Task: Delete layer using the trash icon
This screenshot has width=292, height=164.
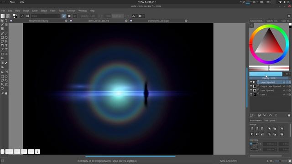Action: pos(289,115)
